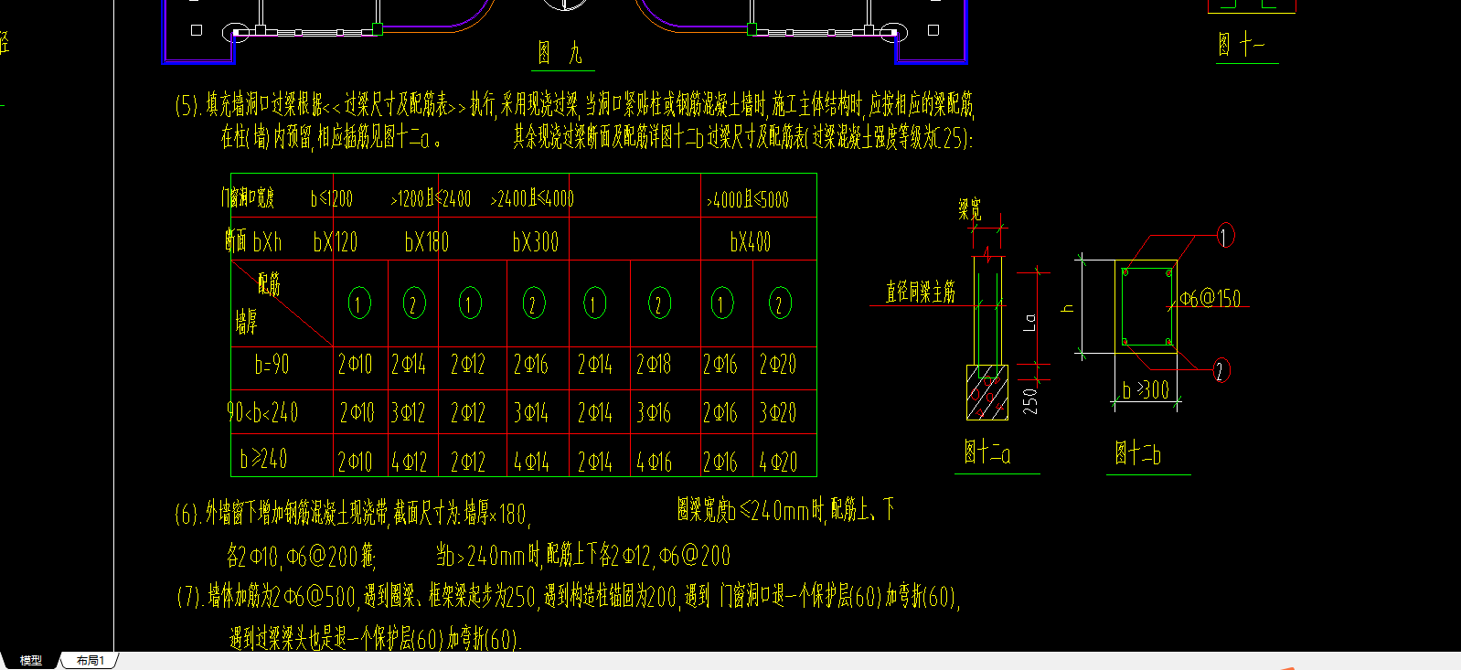This screenshot has width=1461, height=670.
Task: Switch to the 布局1 layout tab
Action: (90, 660)
